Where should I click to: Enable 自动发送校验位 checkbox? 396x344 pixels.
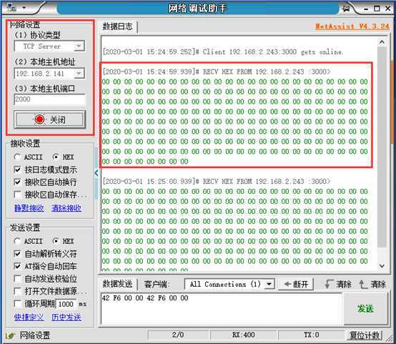point(17,278)
